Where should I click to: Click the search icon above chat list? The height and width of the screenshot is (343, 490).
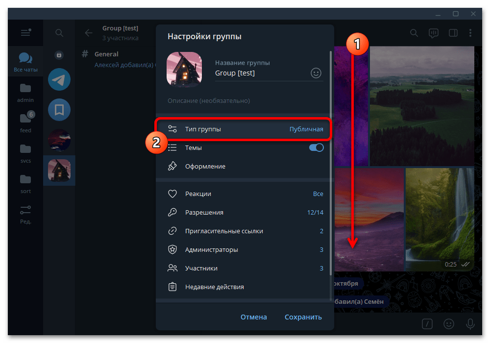(x=59, y=33)
